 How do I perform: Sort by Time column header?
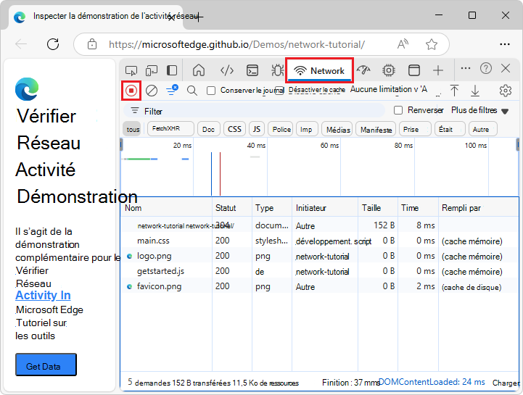[418, 208]
